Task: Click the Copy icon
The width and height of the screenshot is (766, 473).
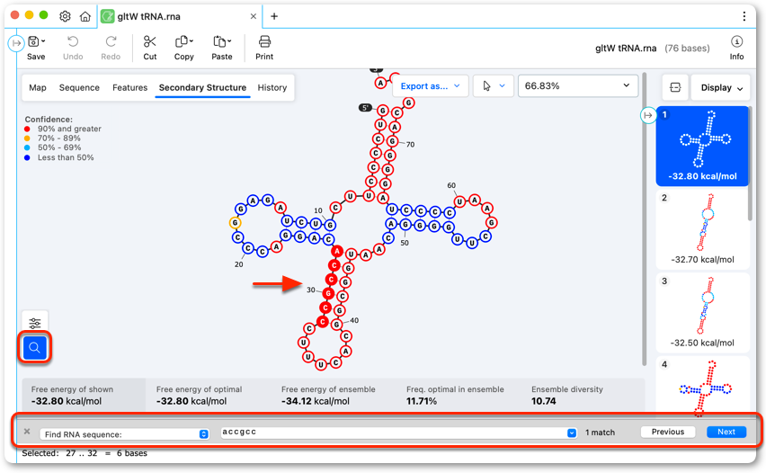Action: pyautogui.click(x=182, y=41)
